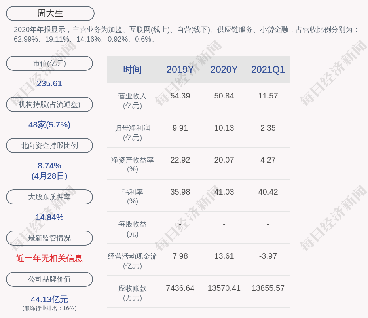
Task: Click the 营业收入 row label
Action: point(132,100)
